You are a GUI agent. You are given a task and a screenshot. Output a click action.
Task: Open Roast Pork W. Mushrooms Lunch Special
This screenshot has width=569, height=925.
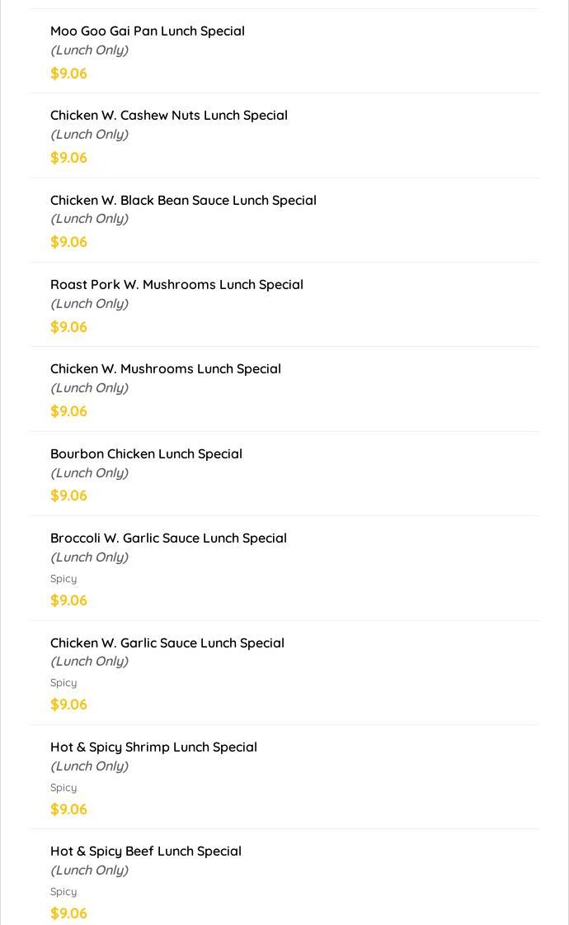coord(284,305)
